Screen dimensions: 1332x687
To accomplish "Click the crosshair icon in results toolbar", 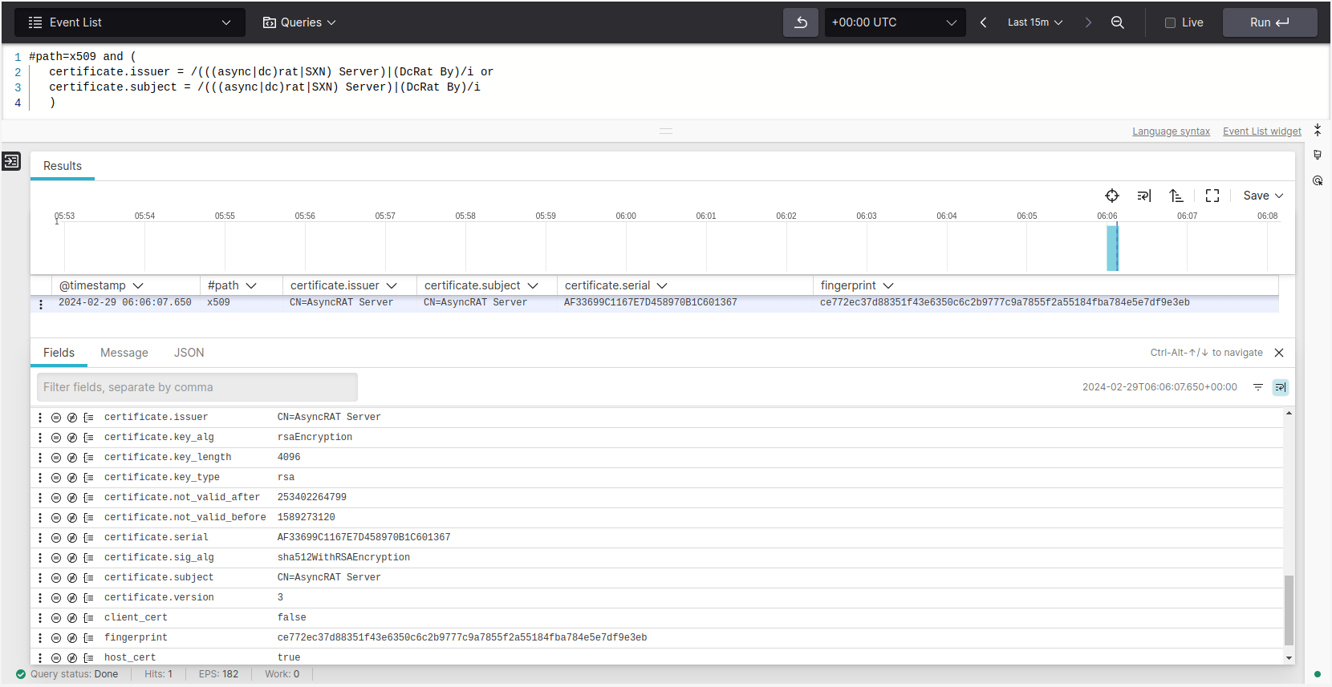I will point(1111,196).
